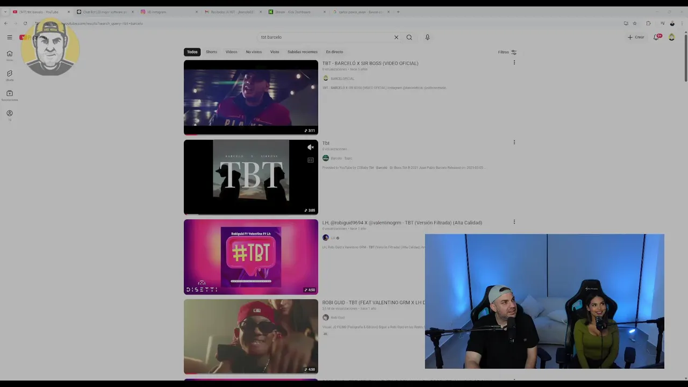Click the BARCELOFICIAL channel avatar

(326, 78)
